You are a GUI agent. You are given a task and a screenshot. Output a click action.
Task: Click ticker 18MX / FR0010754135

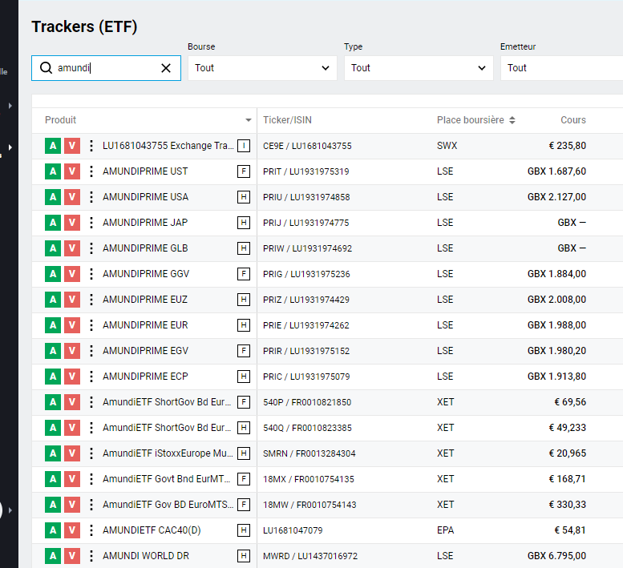coord(309,479)
